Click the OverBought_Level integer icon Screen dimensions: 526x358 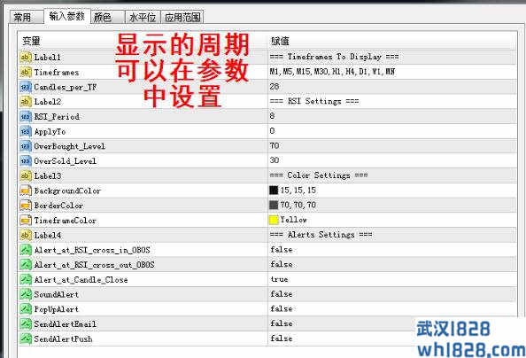[26, 146]
